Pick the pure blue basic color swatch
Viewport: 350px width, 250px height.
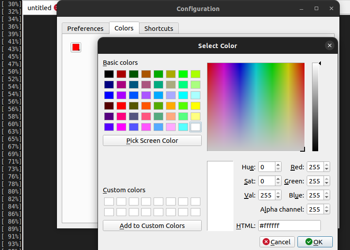click(x=109, y=95)
